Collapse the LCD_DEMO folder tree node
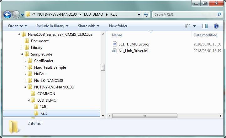 point(29,100)
